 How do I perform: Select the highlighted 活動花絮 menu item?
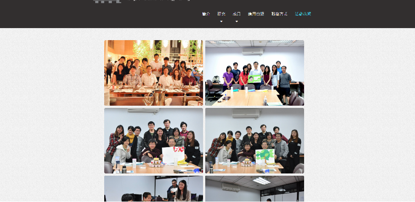pyautogui.click(x=303, y=14)
